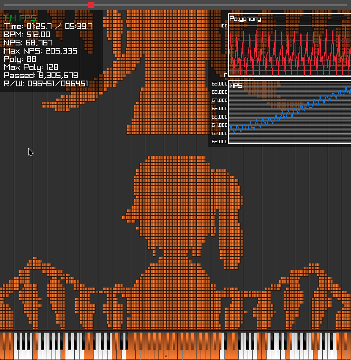Click the Max Poly: 128 stat line

(31, 67)
